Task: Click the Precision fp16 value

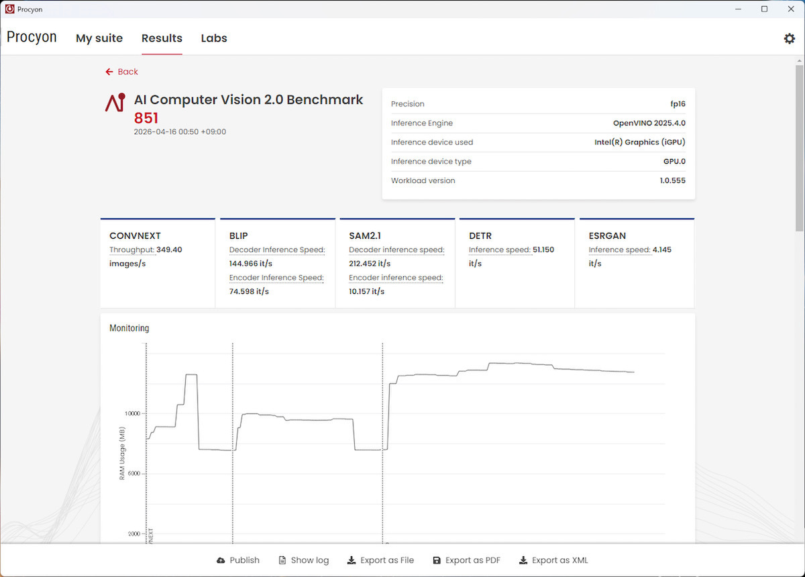Action: coord(678,104)
